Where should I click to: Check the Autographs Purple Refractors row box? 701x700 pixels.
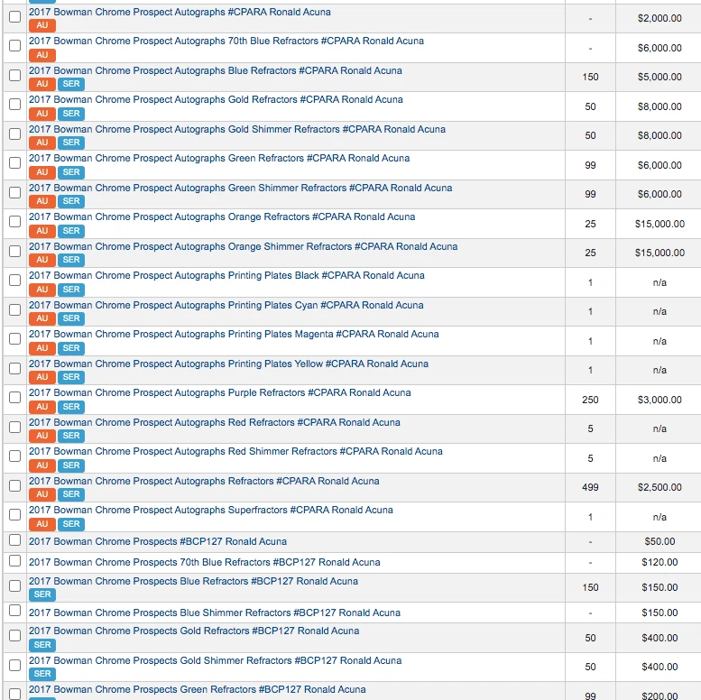pos(14,398)
